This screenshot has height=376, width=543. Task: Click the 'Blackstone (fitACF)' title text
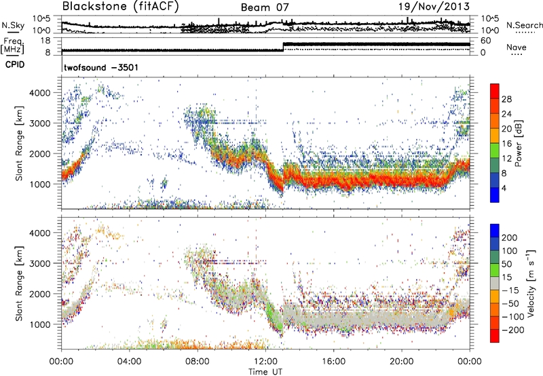(x=121, y=7)
